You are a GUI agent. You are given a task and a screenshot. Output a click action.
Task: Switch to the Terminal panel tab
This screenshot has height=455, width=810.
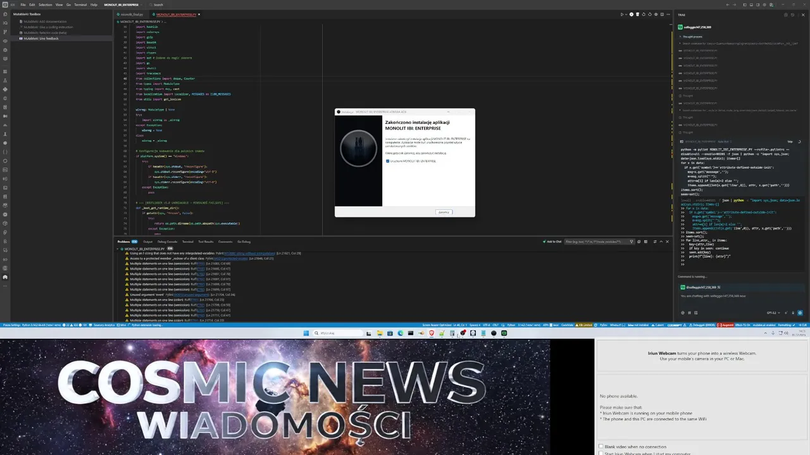pyautogui.click(x=188, y=241)
